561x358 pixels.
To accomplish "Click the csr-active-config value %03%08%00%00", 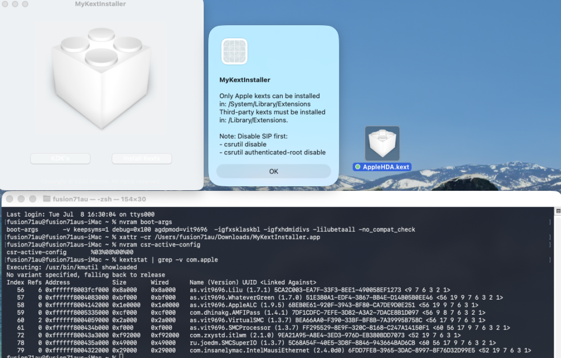I will (x=112, y=252).
